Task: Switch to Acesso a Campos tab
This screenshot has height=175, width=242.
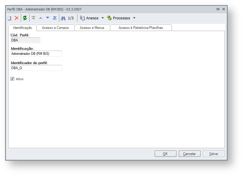Action: click(x=55, y=28)
